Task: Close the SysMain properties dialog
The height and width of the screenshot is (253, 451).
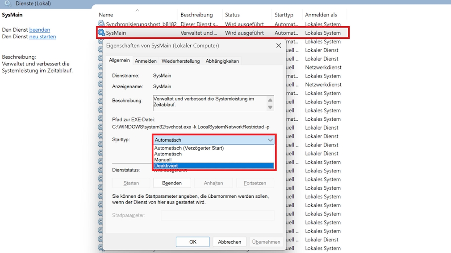Action: pyautogui.click(x=279, y=45)
